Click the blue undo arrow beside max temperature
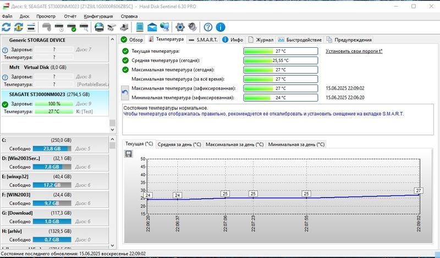Image resolution: width=440 pixels, height=258 pixels. click(x=125, y=93)
